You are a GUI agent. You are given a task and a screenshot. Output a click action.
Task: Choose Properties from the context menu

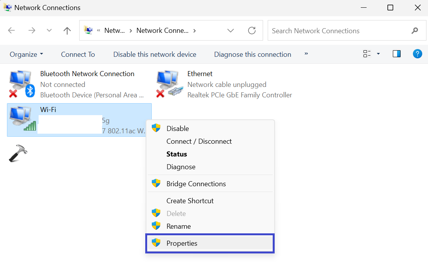[x=182, y=243]
